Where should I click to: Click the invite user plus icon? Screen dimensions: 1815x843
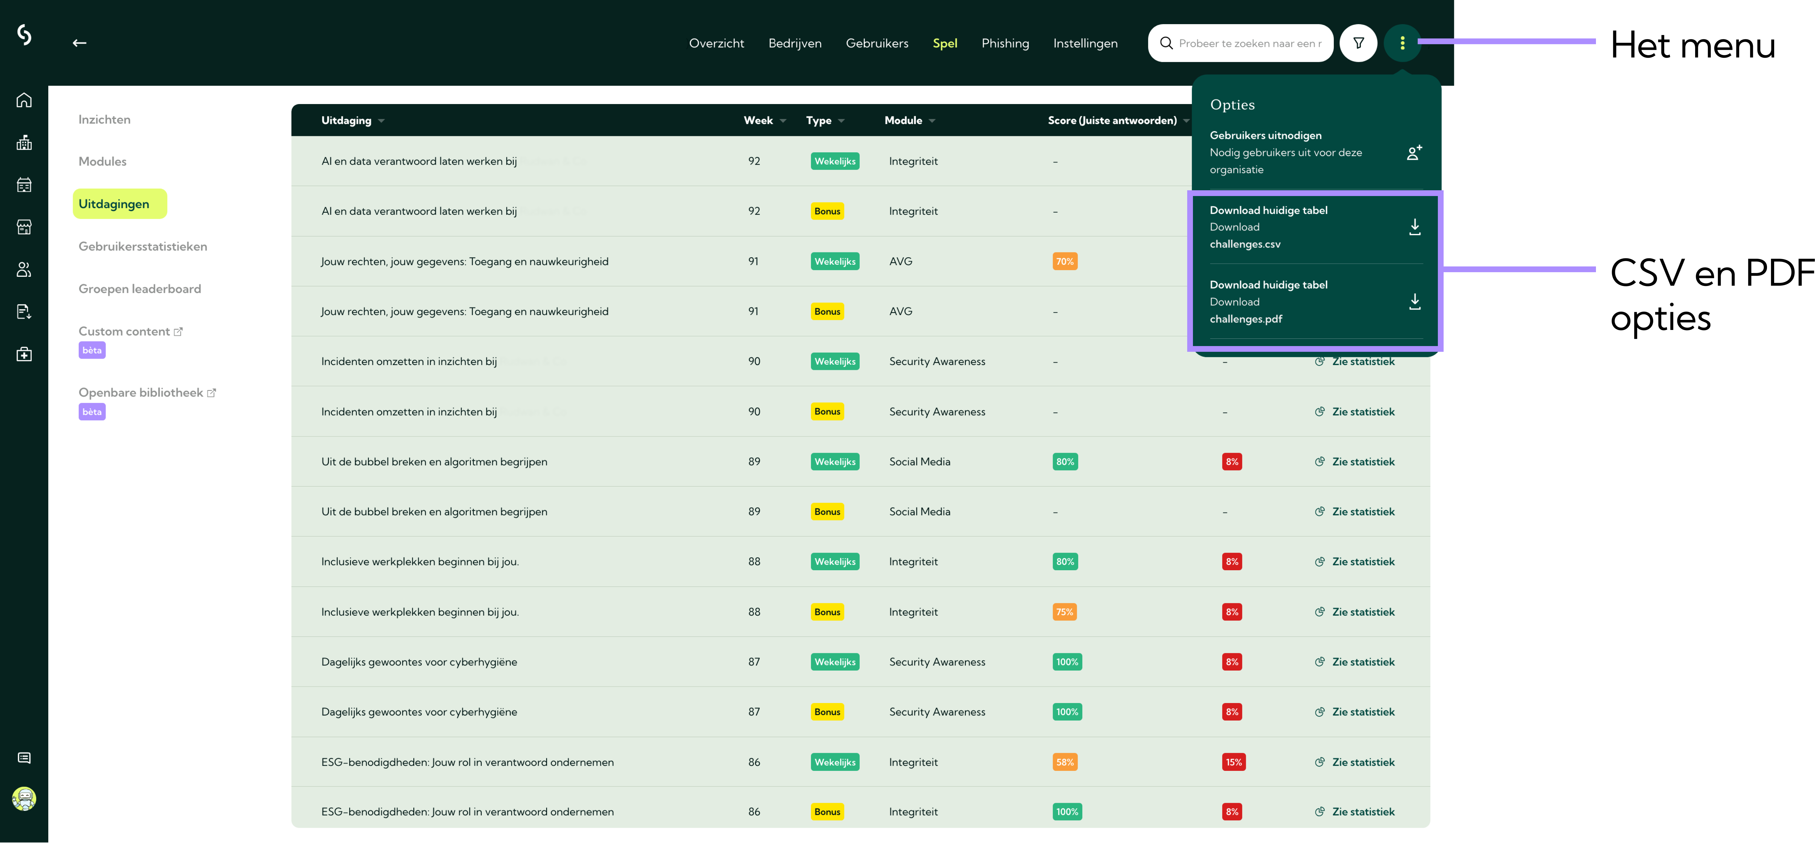(1414, 152)
